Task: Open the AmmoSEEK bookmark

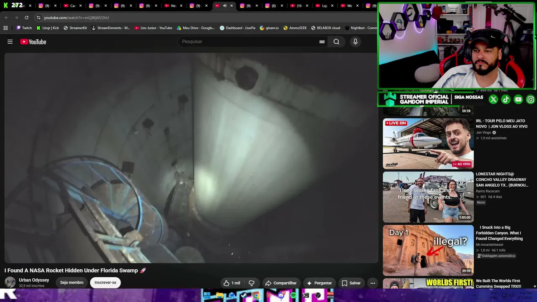Action: click(295, 28)
